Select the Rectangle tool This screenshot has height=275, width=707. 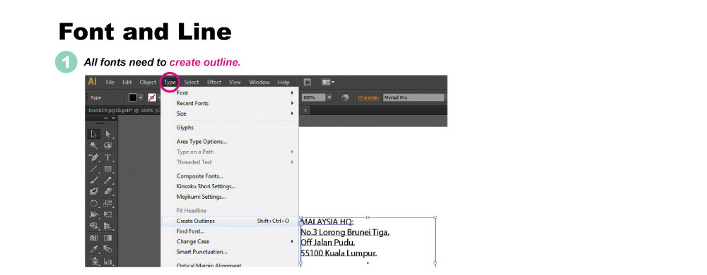(x=108, y=169)
